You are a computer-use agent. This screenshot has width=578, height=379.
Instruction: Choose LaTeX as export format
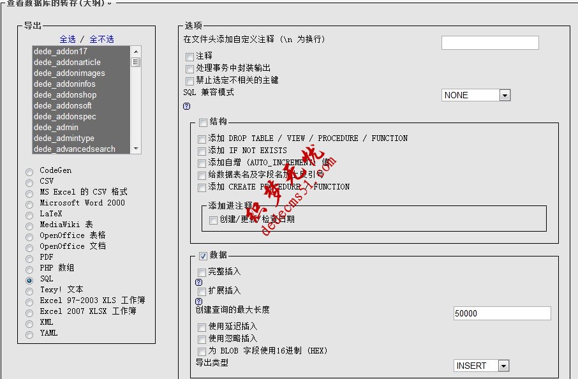[29, 214]
